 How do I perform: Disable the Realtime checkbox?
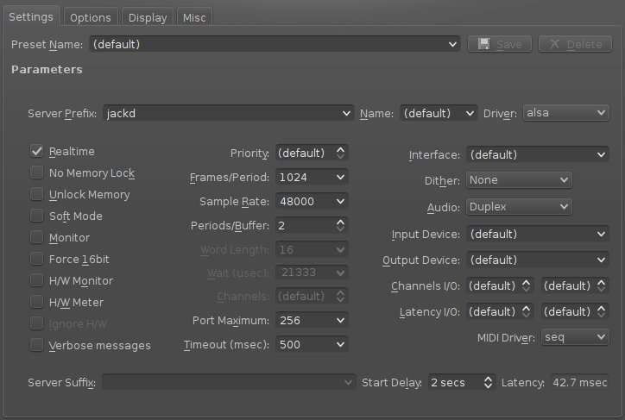(37, 152)
